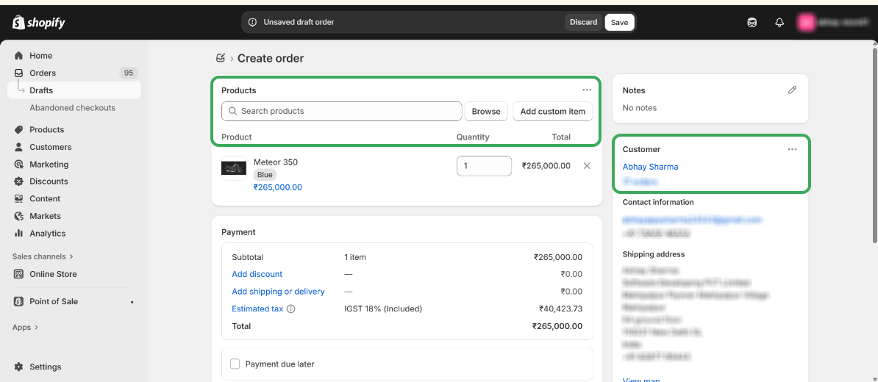Open the notifications bell

(x=779, y=23)
